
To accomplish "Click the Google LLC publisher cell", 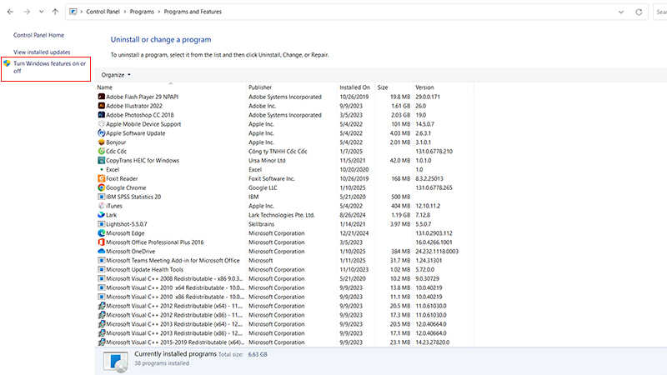I will click(x=263, y=187).
